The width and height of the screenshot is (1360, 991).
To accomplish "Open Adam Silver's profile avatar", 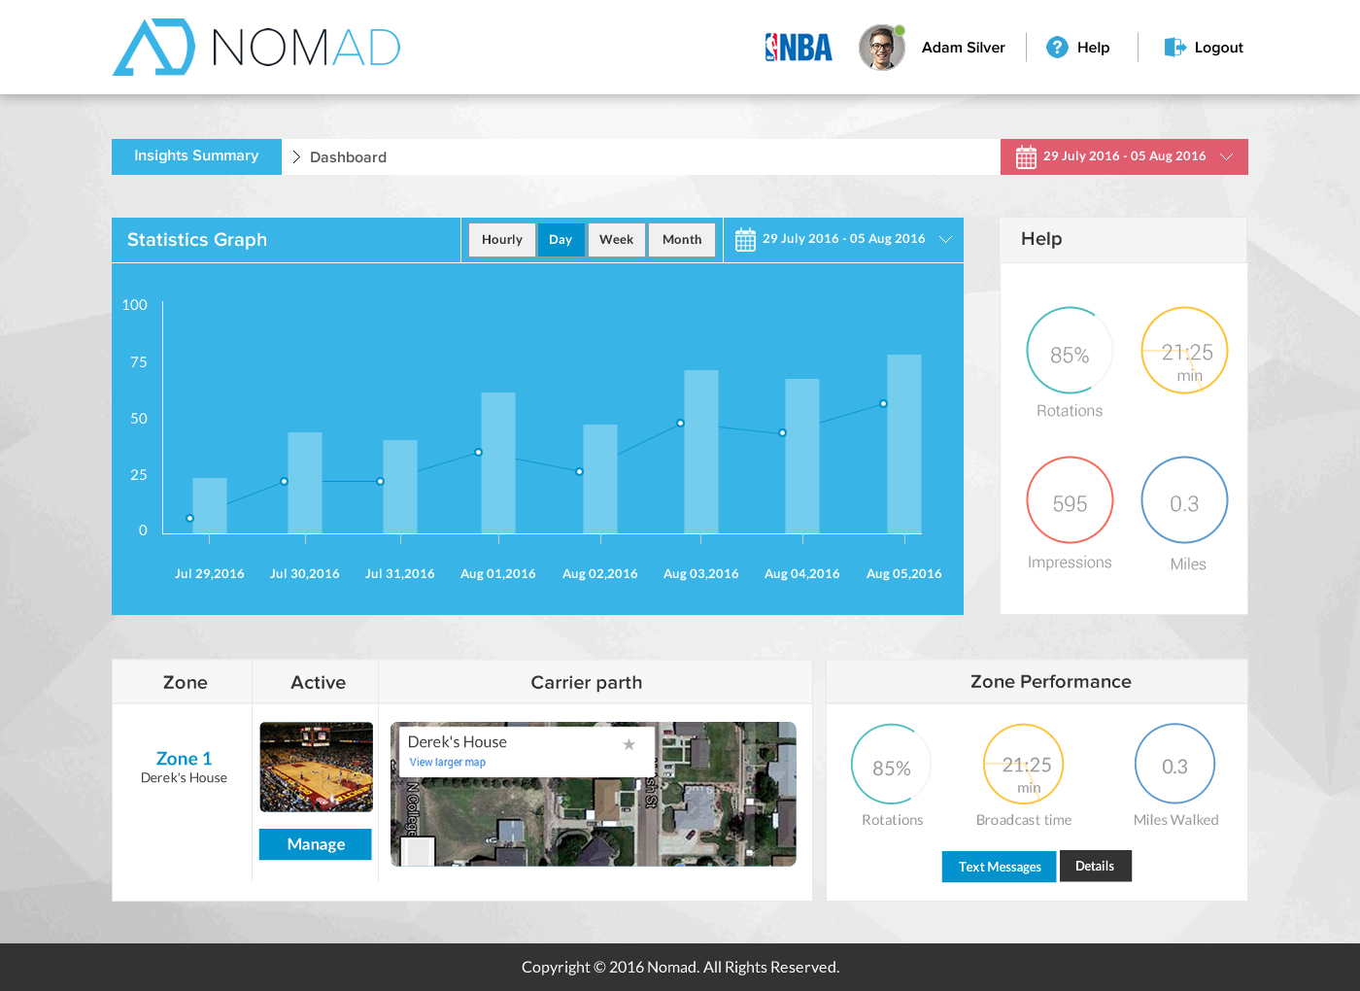I will 882,48.
